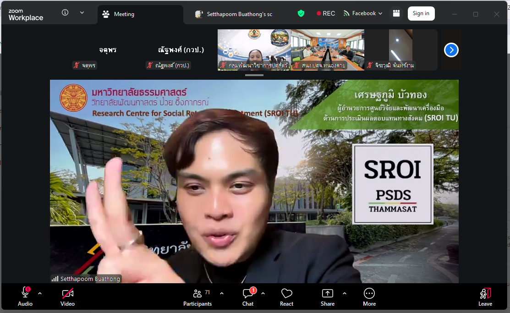The width and height of the screenshot is (510, 313).
Task: Select video tile สนง.ปศจ.หนองคาย
Action: click(328, 50)
